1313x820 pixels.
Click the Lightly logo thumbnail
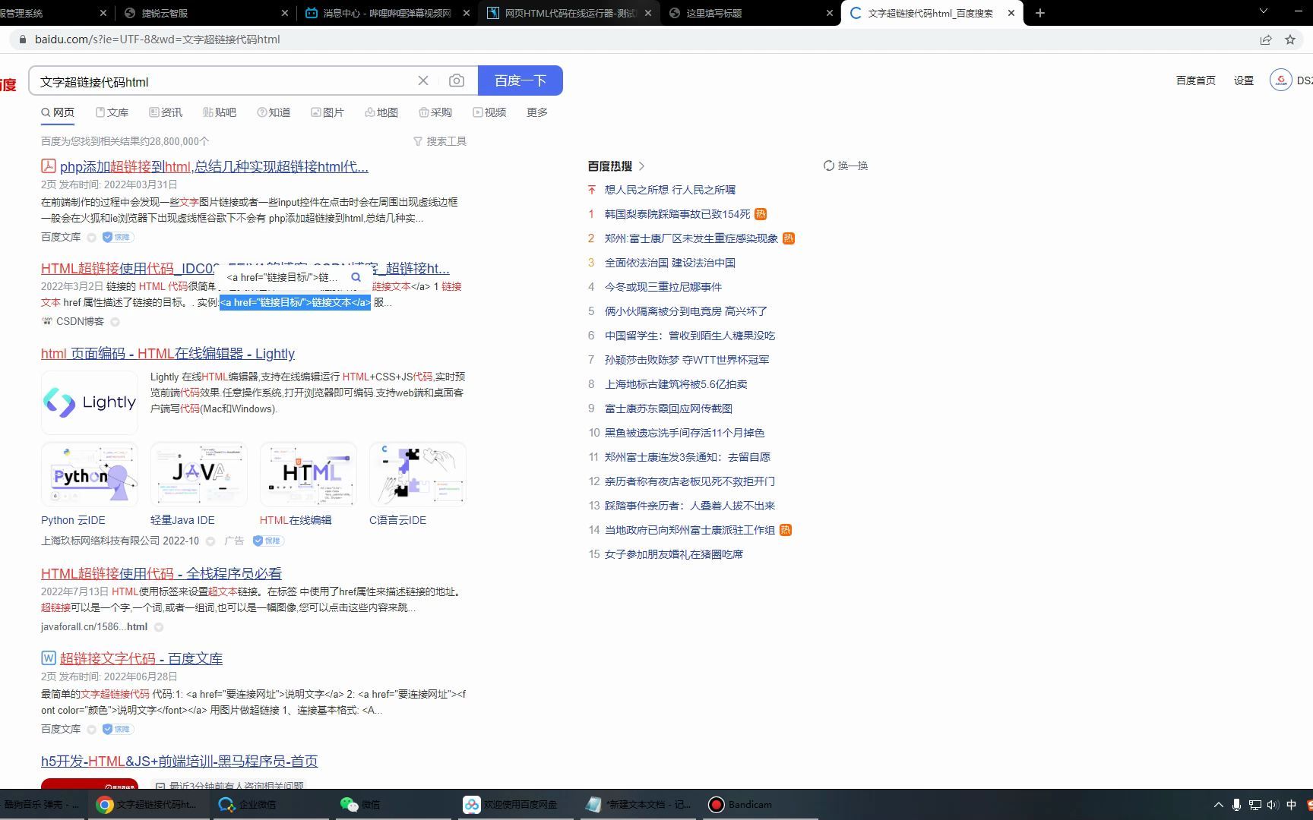point(90,402)
